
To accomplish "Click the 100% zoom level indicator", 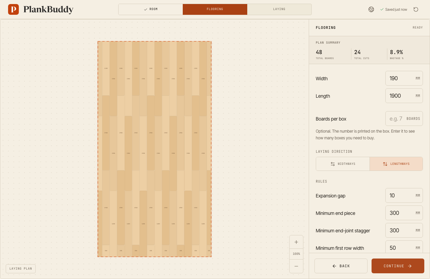I will point(296,254).
